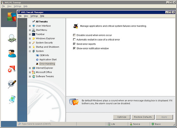Expand the Windows Explorer tree node
The width and height of the screenshot is (177, 128).
30,39
